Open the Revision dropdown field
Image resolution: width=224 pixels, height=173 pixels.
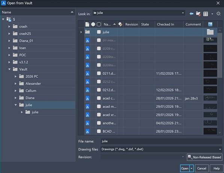click(143, 157)
